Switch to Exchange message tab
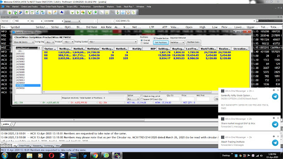 tap(49, 146)
